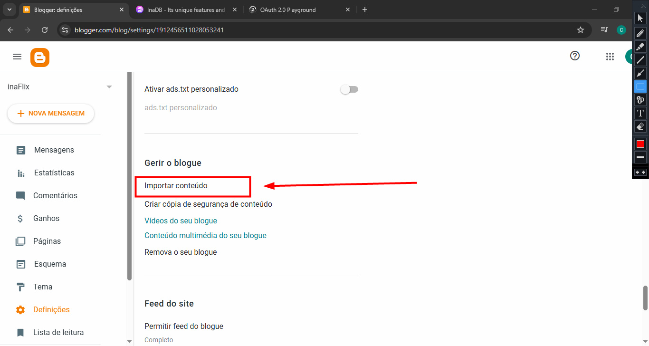Select the arrow drawing tool

(x=640, y=73)
